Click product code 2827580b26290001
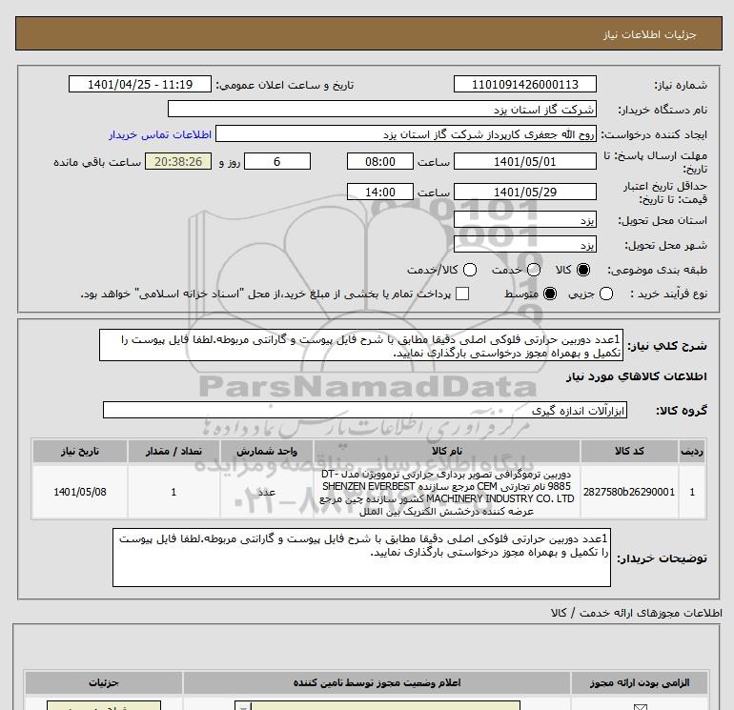 [629, 492]
